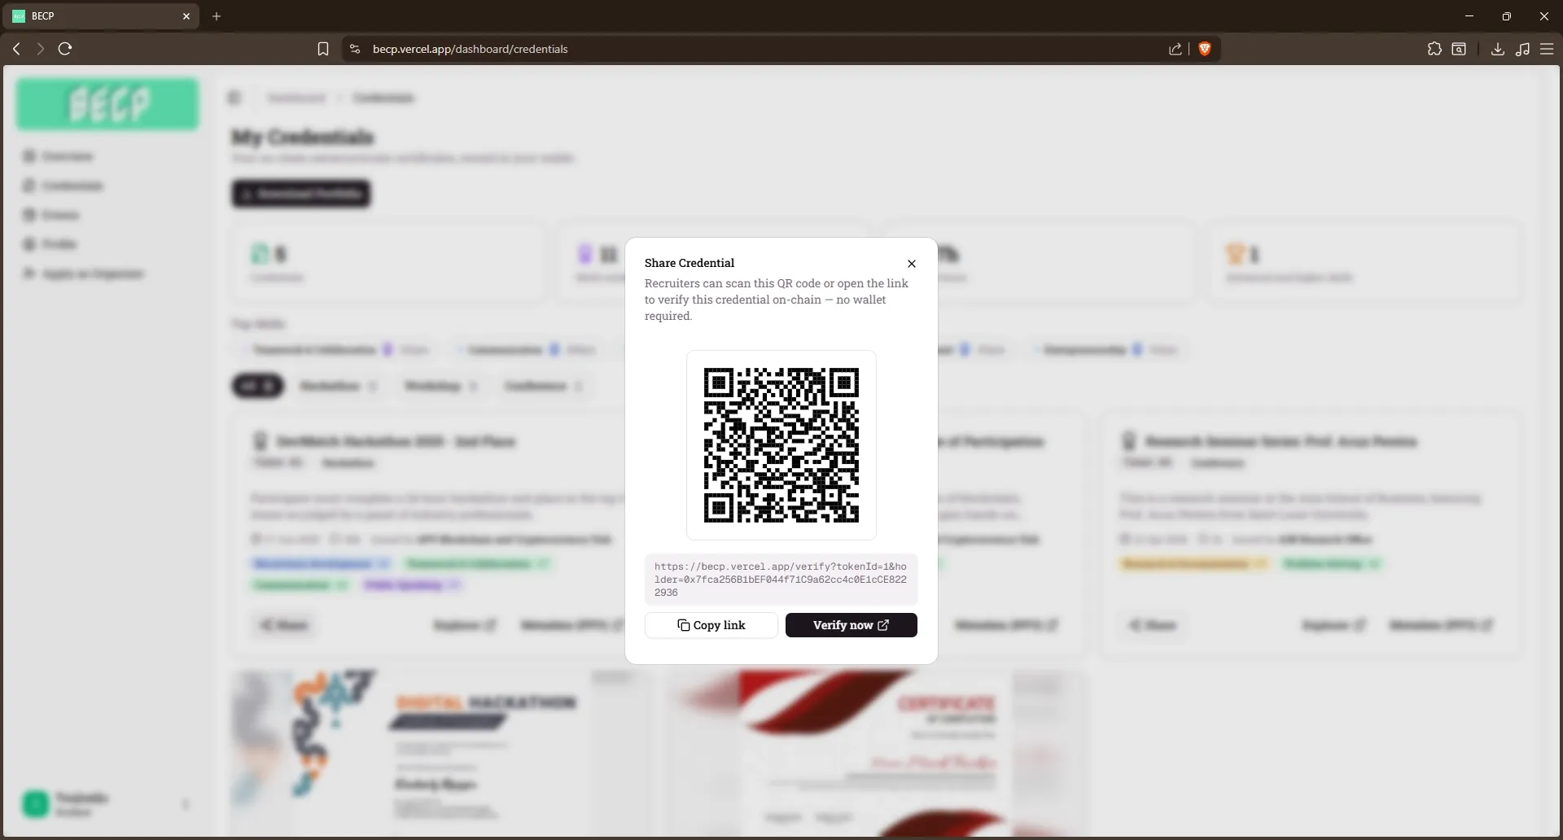Click the share page icon in address bar
Screen dimensions: 1563x840
tap(1176, 49)
